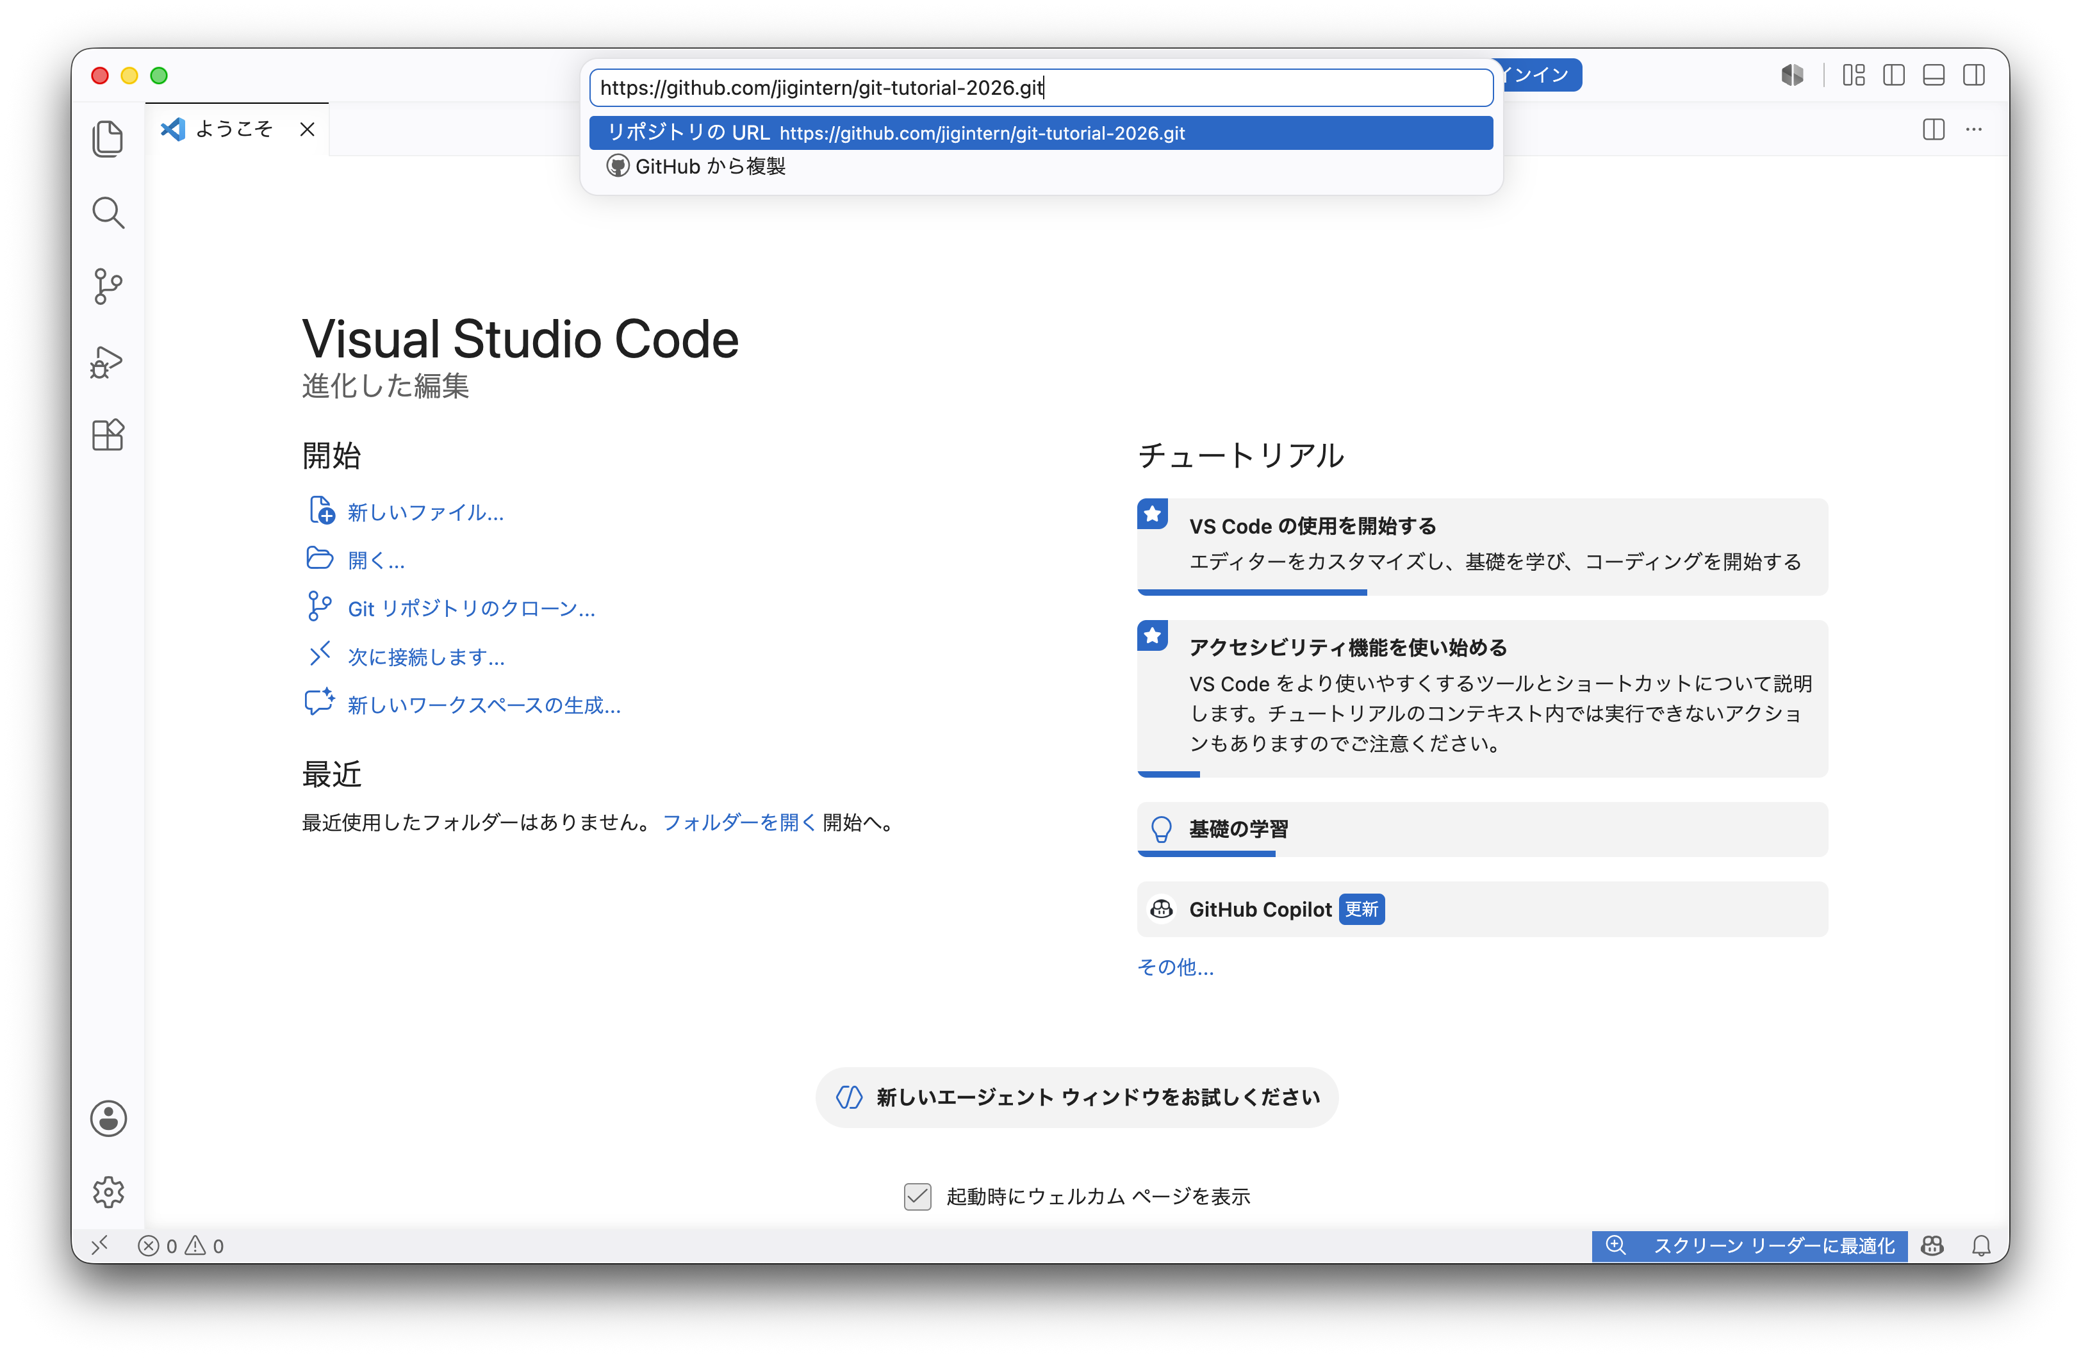The image size is (2081, 1358).
Task: Click the 更新 badge beside GitHub Copilot
Action: [1361, 910]
